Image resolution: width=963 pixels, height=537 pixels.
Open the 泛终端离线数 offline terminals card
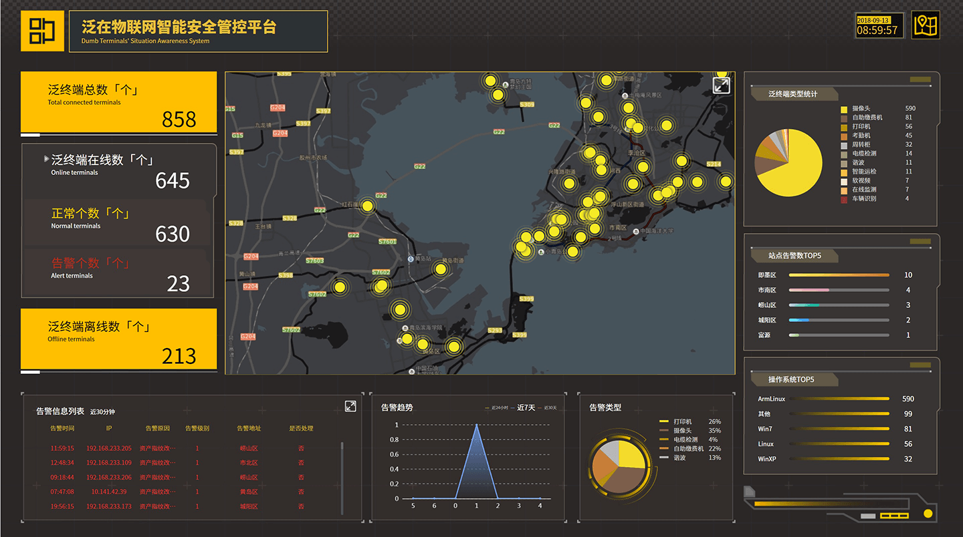click(119, 339)
